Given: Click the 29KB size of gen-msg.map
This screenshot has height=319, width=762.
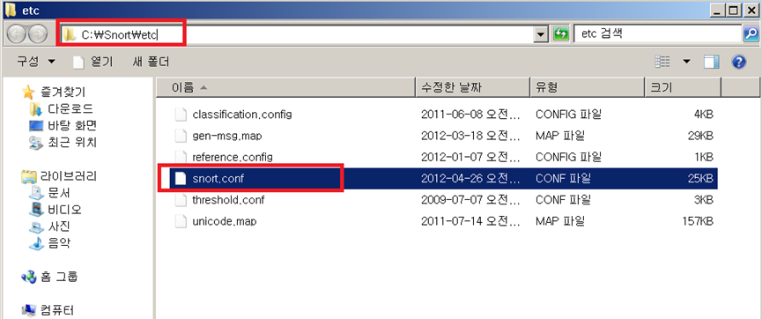Looking at the screenshot, I should [x=700, y=137].
